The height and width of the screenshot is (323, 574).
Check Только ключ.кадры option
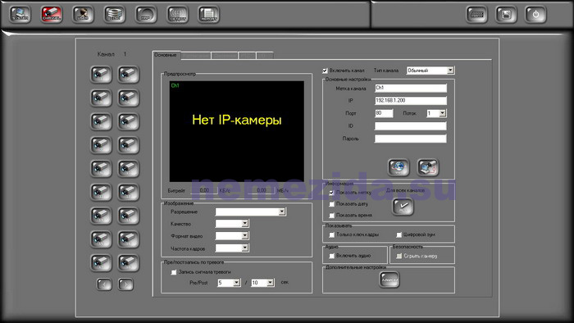[331, 234]
